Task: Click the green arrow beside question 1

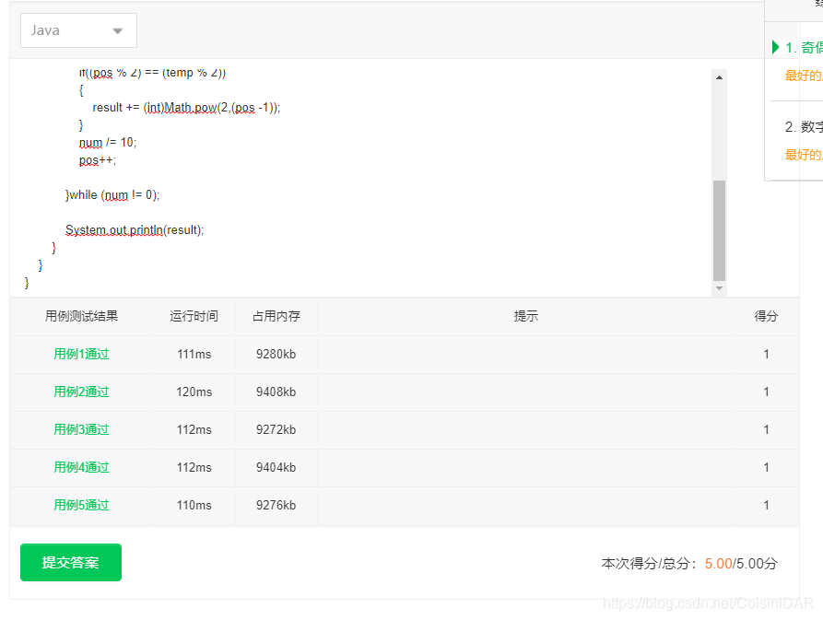Action: click(x=775, y=47)
